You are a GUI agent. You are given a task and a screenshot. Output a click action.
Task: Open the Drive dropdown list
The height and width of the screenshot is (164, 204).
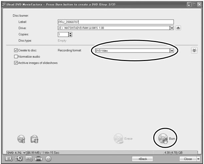[172, 28]
